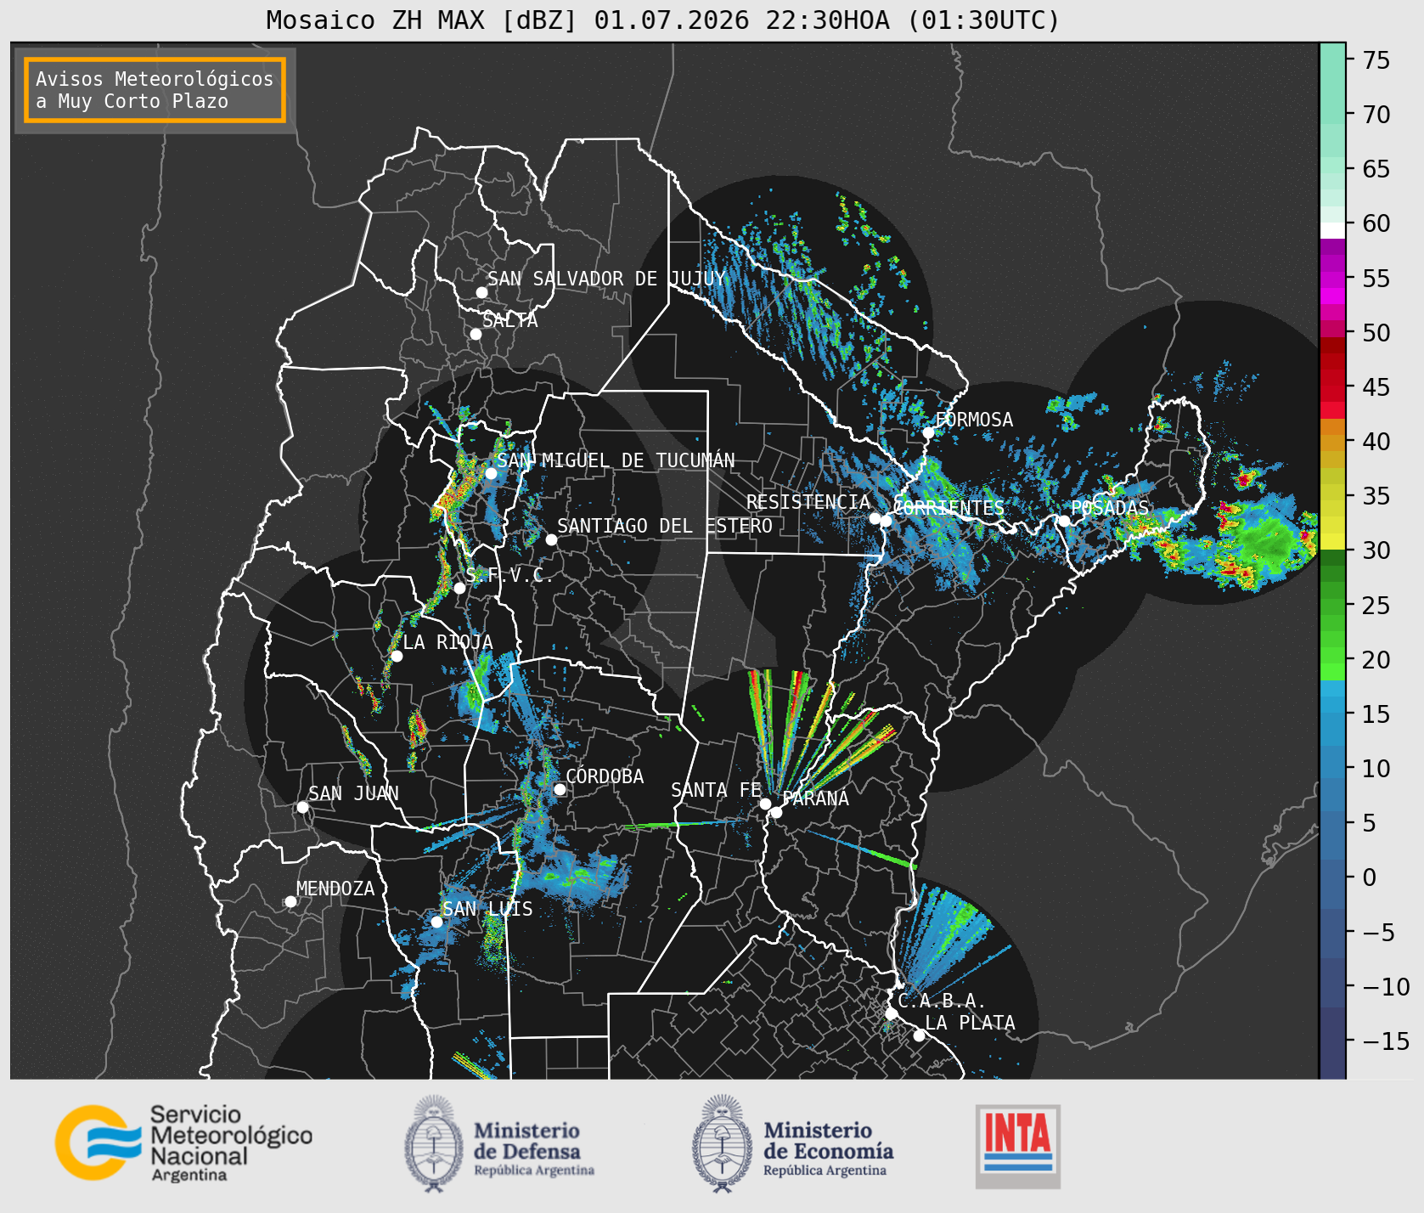Image resolution: width=1424 pixels, height=1213 pixels.
Task: Click the Salta city marker dot
Action: pos(476,334)
